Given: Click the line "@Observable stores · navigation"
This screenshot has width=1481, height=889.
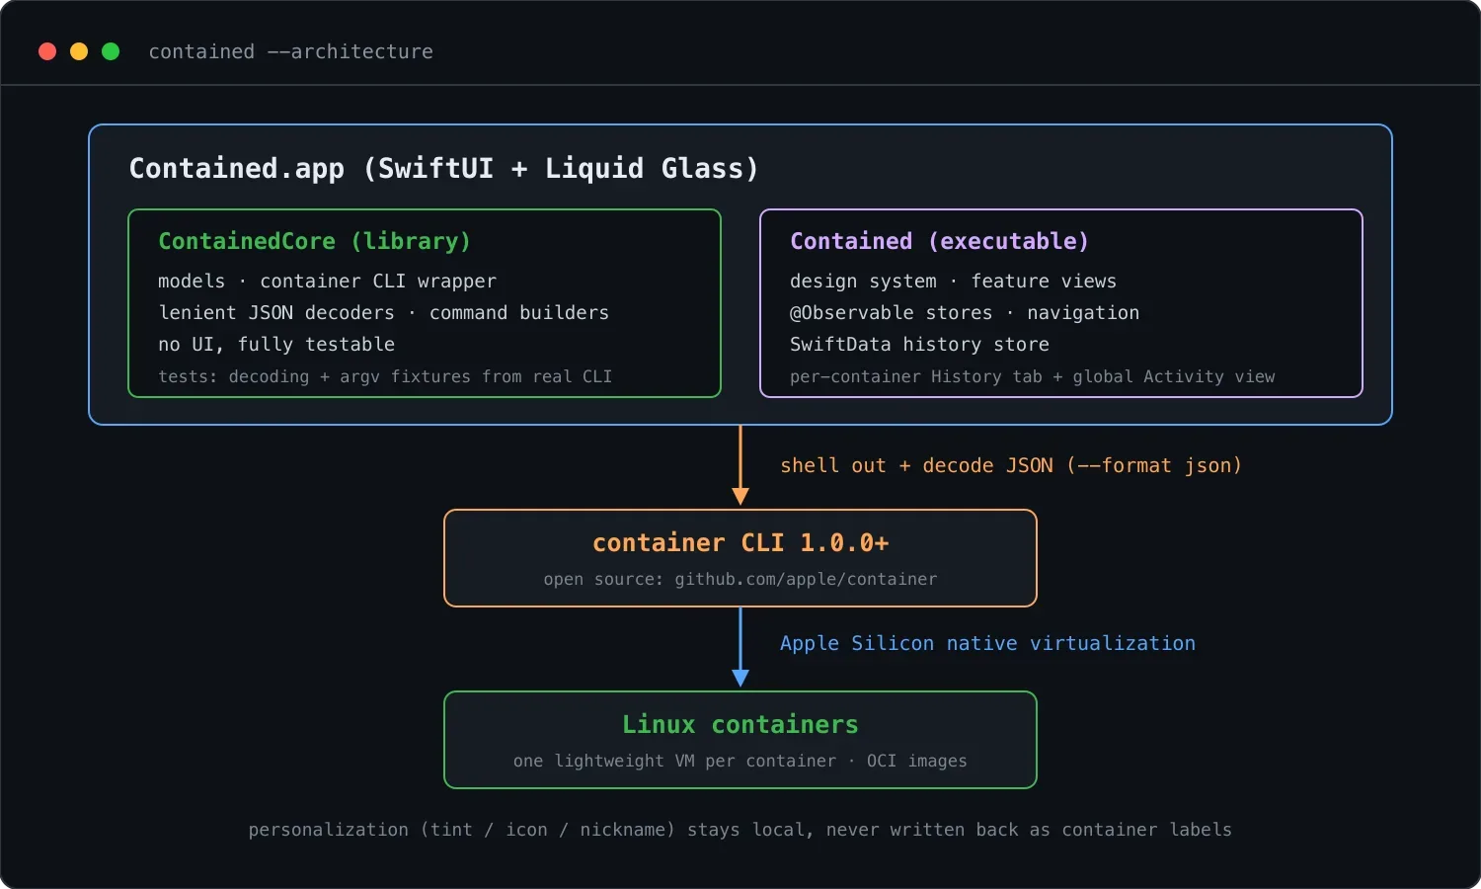Looking at the screenshot, I should pyautogui.click(x=965, y=313).
